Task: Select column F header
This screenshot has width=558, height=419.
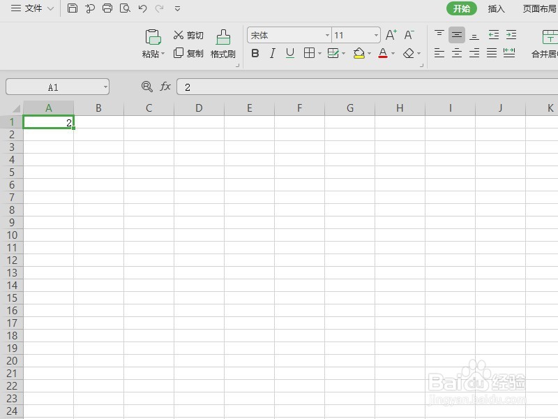Action: [x=299, y=108]
